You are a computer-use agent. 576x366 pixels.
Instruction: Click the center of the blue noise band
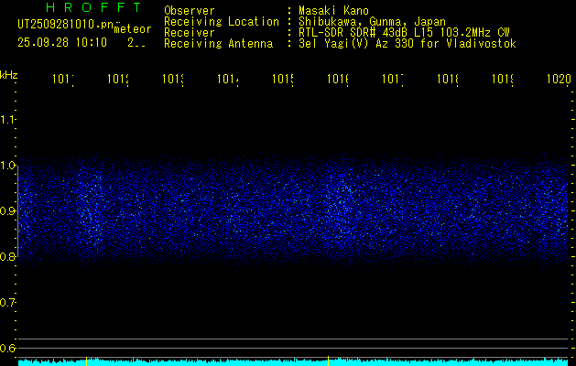click(293, 210)
